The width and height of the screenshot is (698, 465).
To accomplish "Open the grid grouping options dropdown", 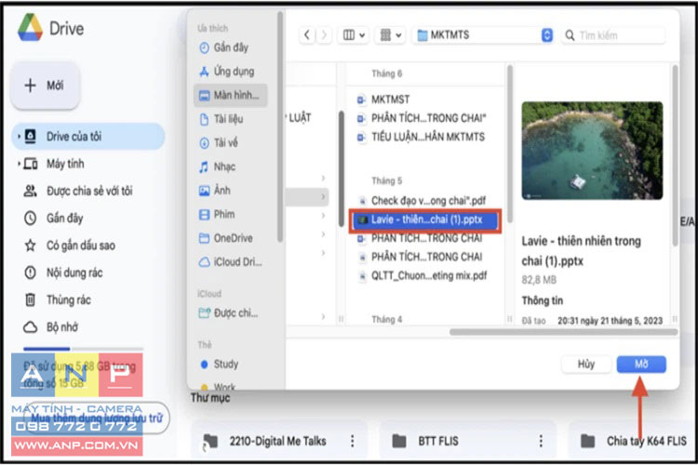I will pyautogui.click(x=390, y=34).
